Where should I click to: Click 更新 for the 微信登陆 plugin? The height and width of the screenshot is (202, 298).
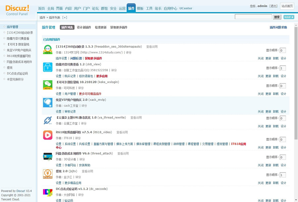point(268,94)
